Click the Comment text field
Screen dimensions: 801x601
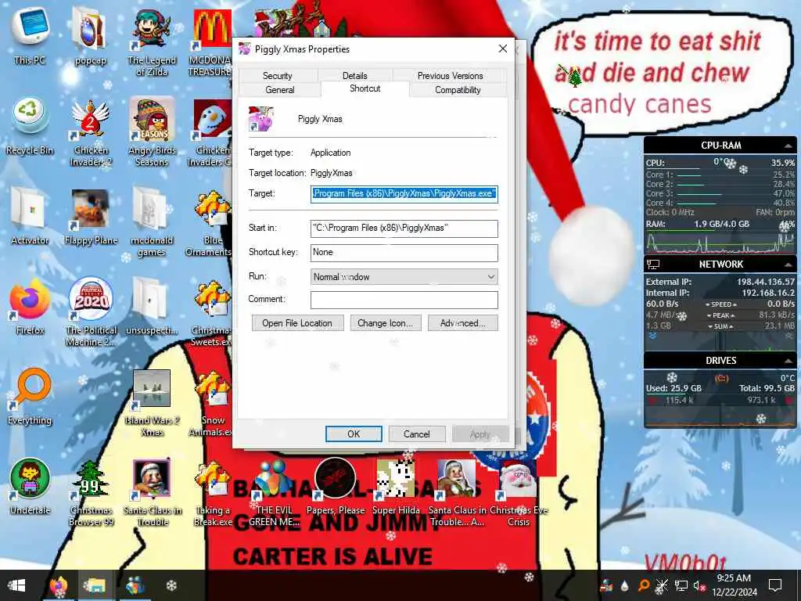(x=404, y=300)
